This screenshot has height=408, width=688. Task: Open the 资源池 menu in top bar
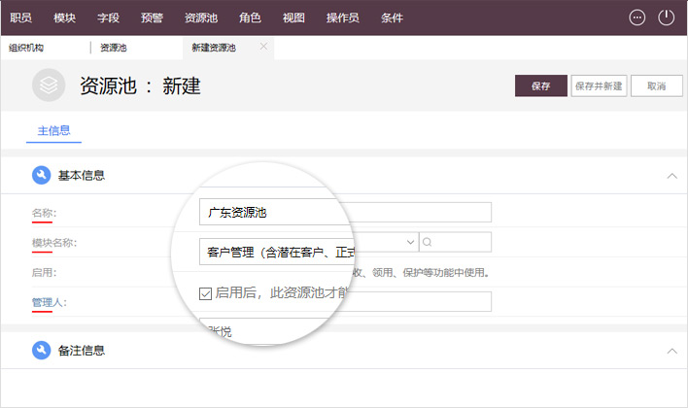pos(201,17)
